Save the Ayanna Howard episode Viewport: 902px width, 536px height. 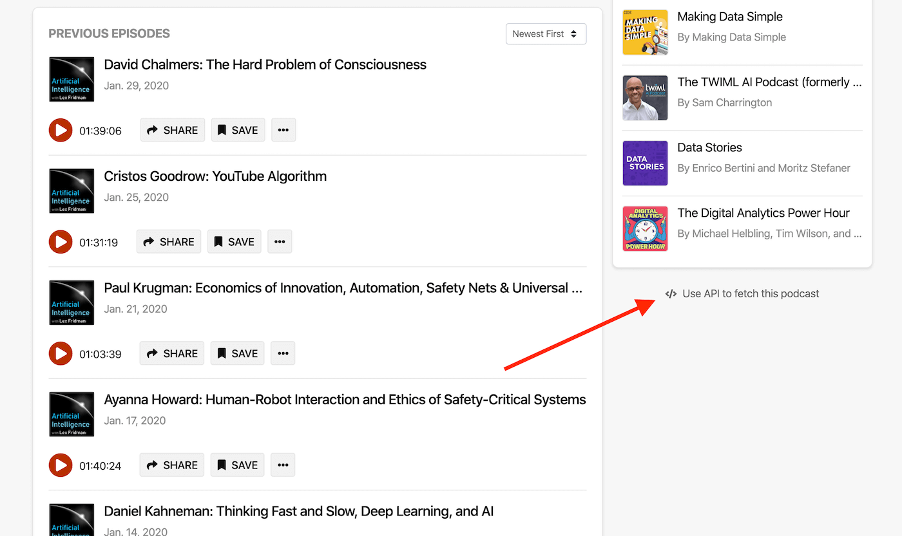238,465
